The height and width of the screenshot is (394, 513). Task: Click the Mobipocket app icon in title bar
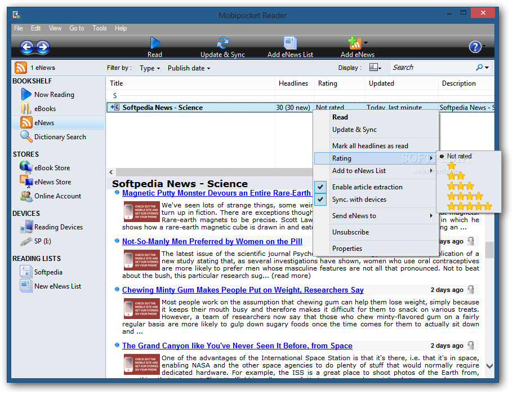pos(17,15)
